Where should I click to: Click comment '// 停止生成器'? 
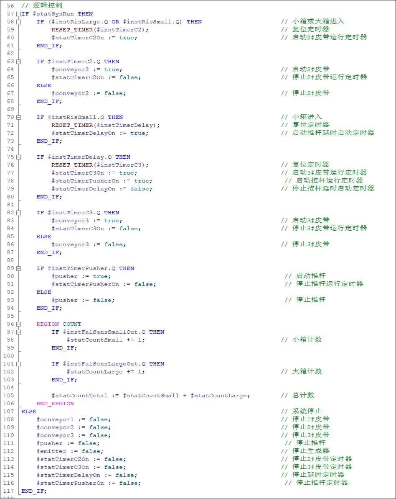tap(305, 451)
